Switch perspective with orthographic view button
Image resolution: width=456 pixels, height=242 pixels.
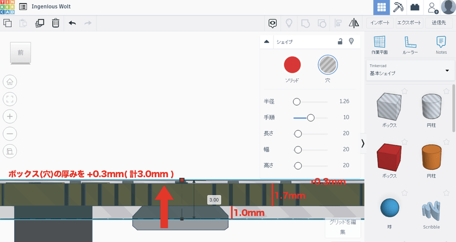coord(10,151)
